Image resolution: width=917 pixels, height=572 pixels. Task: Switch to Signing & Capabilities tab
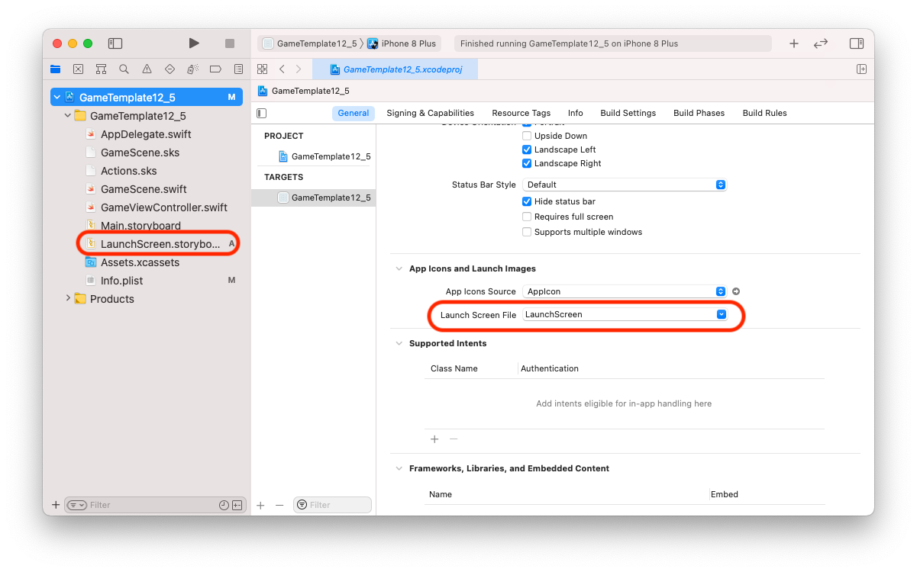430,113
